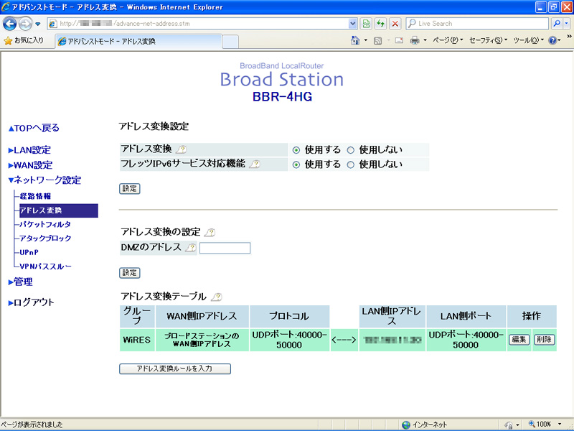The height and width of the screenshot is (431, 574).
Task: Click help icon beside アドレス変換テーブル
Action: (x=217, y=297)
